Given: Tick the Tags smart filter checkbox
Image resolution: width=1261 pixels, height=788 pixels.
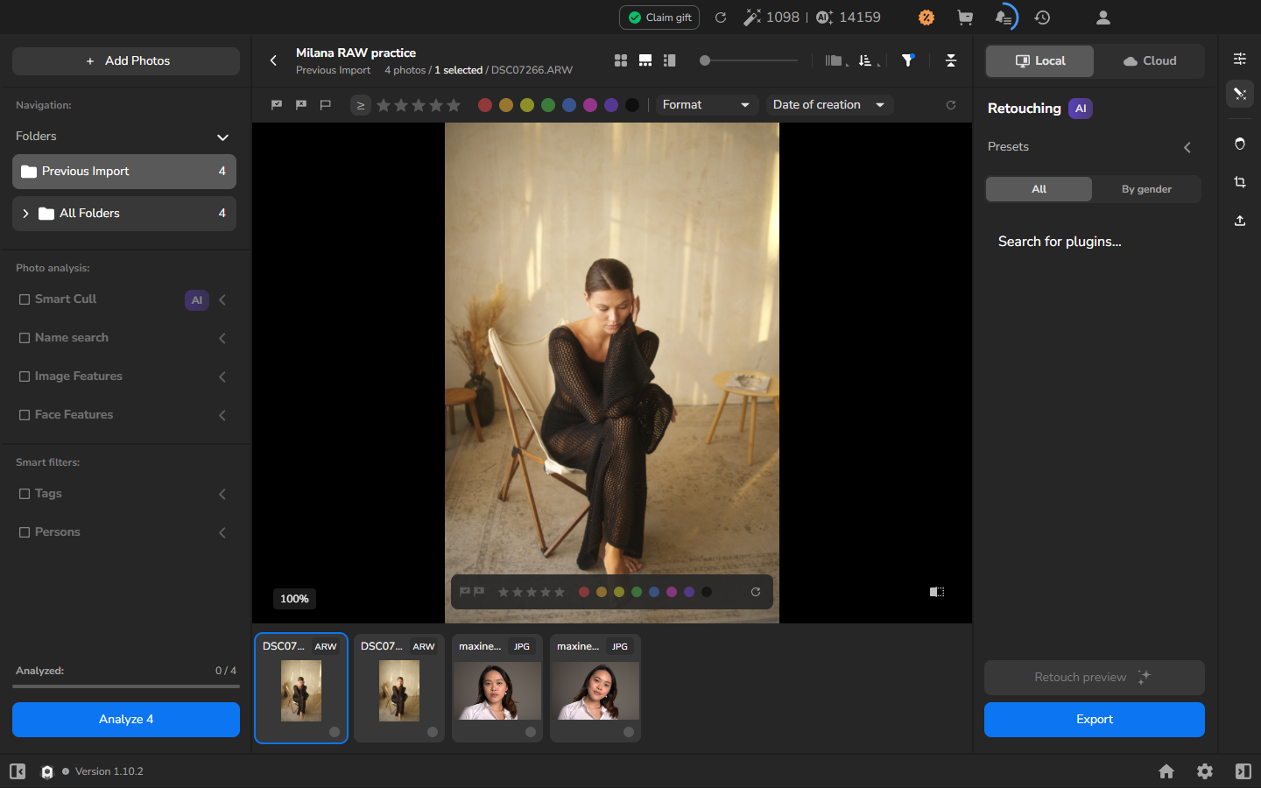Looking at the screenshot, I should 25,494.
